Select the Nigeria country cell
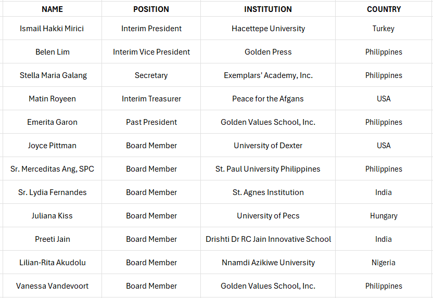Viewport: 433px width, 298px height. tap(384, 263)
